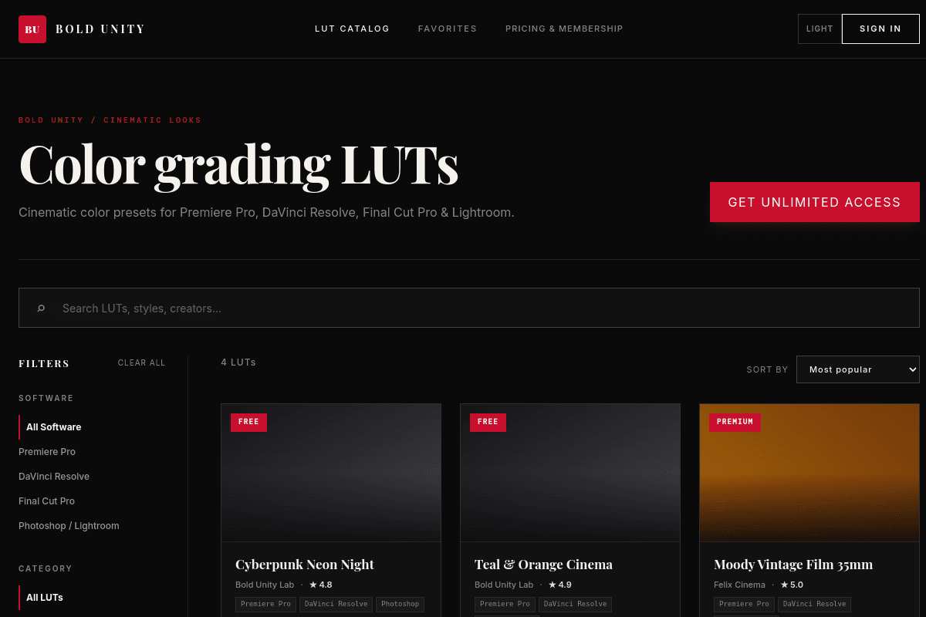Click Bold Unity / Cinematic Looks breadcrumb
The height and width of the screenshot is (617, 926).
tap(110, 120)
